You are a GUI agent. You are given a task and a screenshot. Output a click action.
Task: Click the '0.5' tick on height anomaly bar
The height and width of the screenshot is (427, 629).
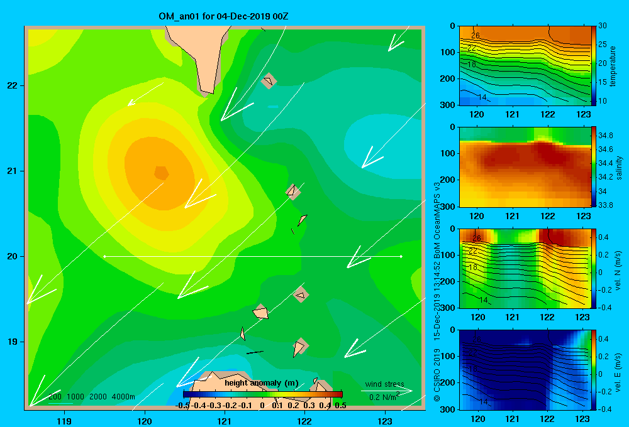pos(340,406)
